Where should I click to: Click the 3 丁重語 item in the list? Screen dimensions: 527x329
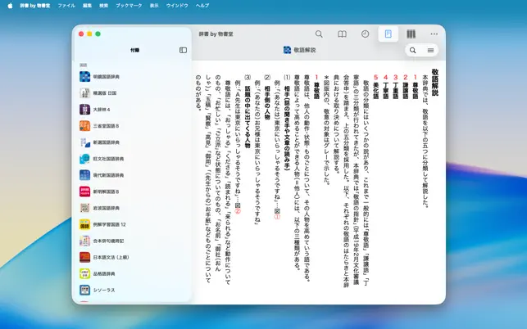pos(396,87)
